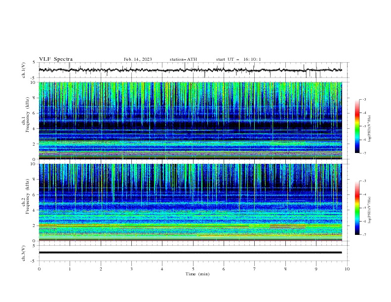This screenshot has width=391, height=302.
Task: Click the ch.3 flat black voltage trace
Action: (x=190, y=253)
